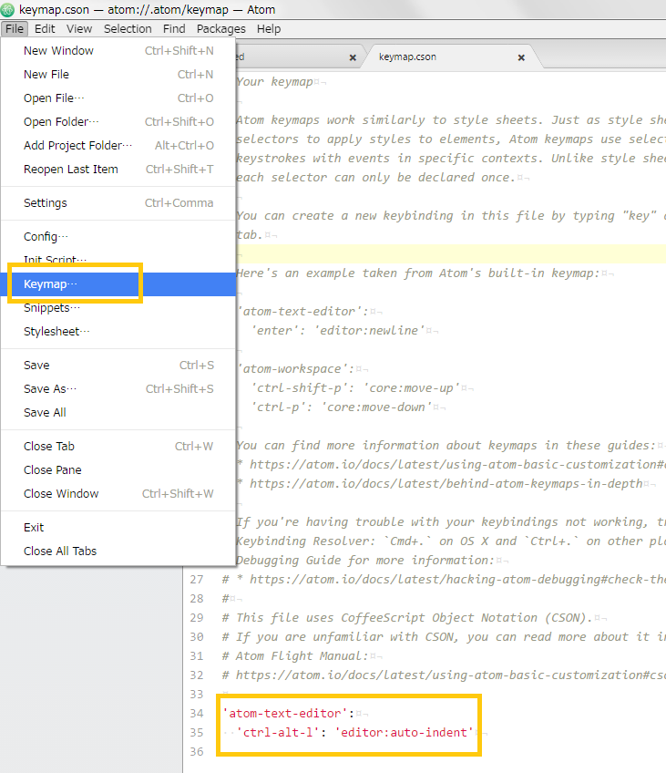
Task: Click the Atom logo icon in title bar
Action: click(7, 9)
